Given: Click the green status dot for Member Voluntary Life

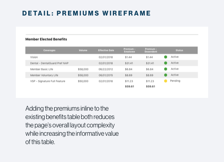Looking at the screenshot, I should (x=166, y=75).
